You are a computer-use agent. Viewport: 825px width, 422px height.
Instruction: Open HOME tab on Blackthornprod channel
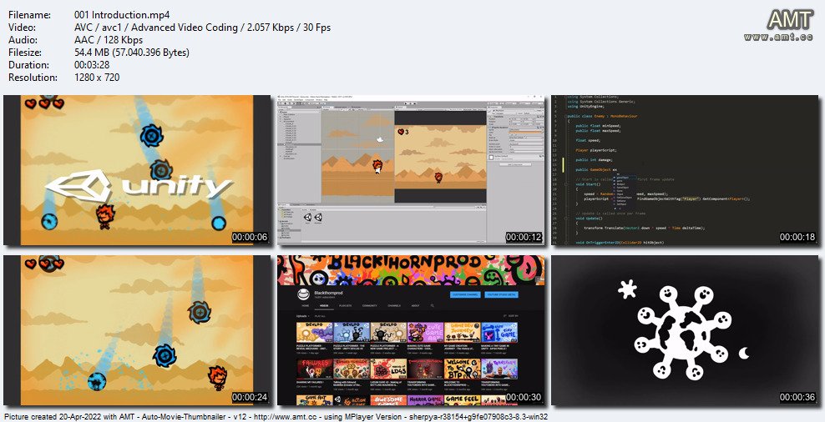coord(305,305)
